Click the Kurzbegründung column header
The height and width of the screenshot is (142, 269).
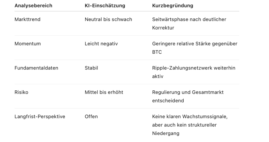click(173, 6)
